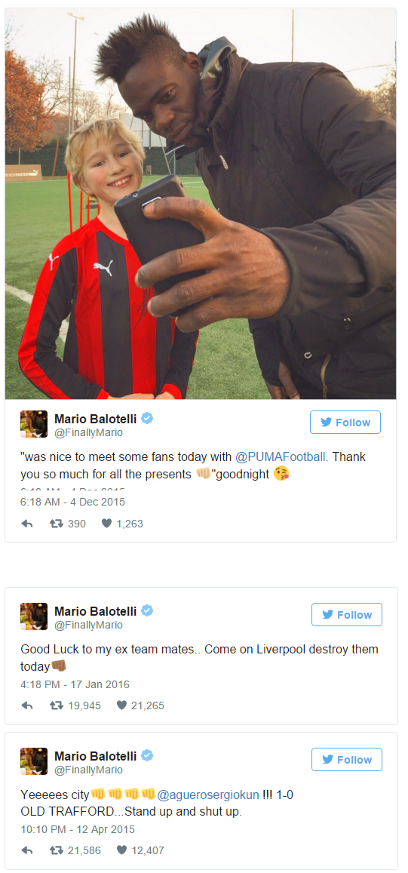Retweet the tweet with 19,945 retweets
408x873 pixels.
(x=57, y=705)
